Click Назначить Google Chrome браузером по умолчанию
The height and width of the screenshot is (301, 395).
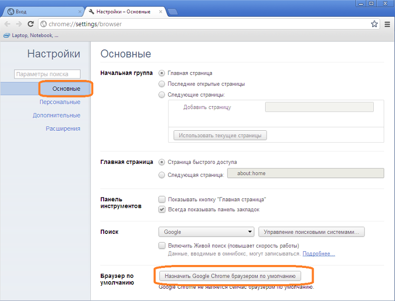(x=230, y=276)
